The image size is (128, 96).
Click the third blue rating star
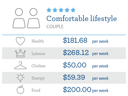point(61,10)
